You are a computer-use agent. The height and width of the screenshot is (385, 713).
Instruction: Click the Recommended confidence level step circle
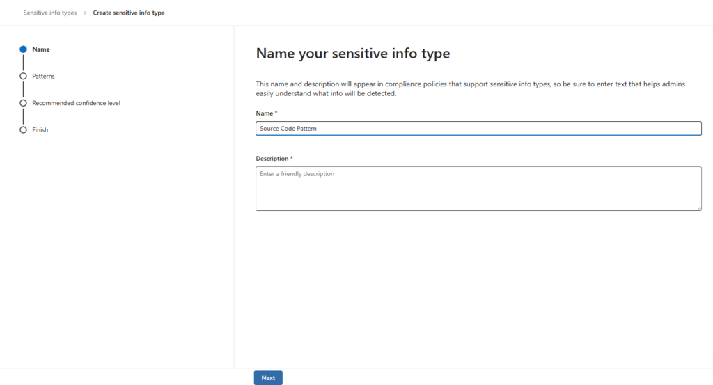pyautogui.click(x=23, y=103)
